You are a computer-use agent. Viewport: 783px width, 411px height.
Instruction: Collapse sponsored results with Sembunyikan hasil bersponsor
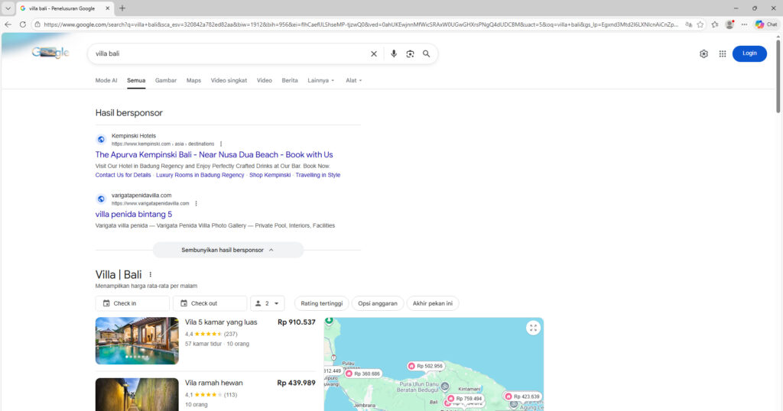228,250
